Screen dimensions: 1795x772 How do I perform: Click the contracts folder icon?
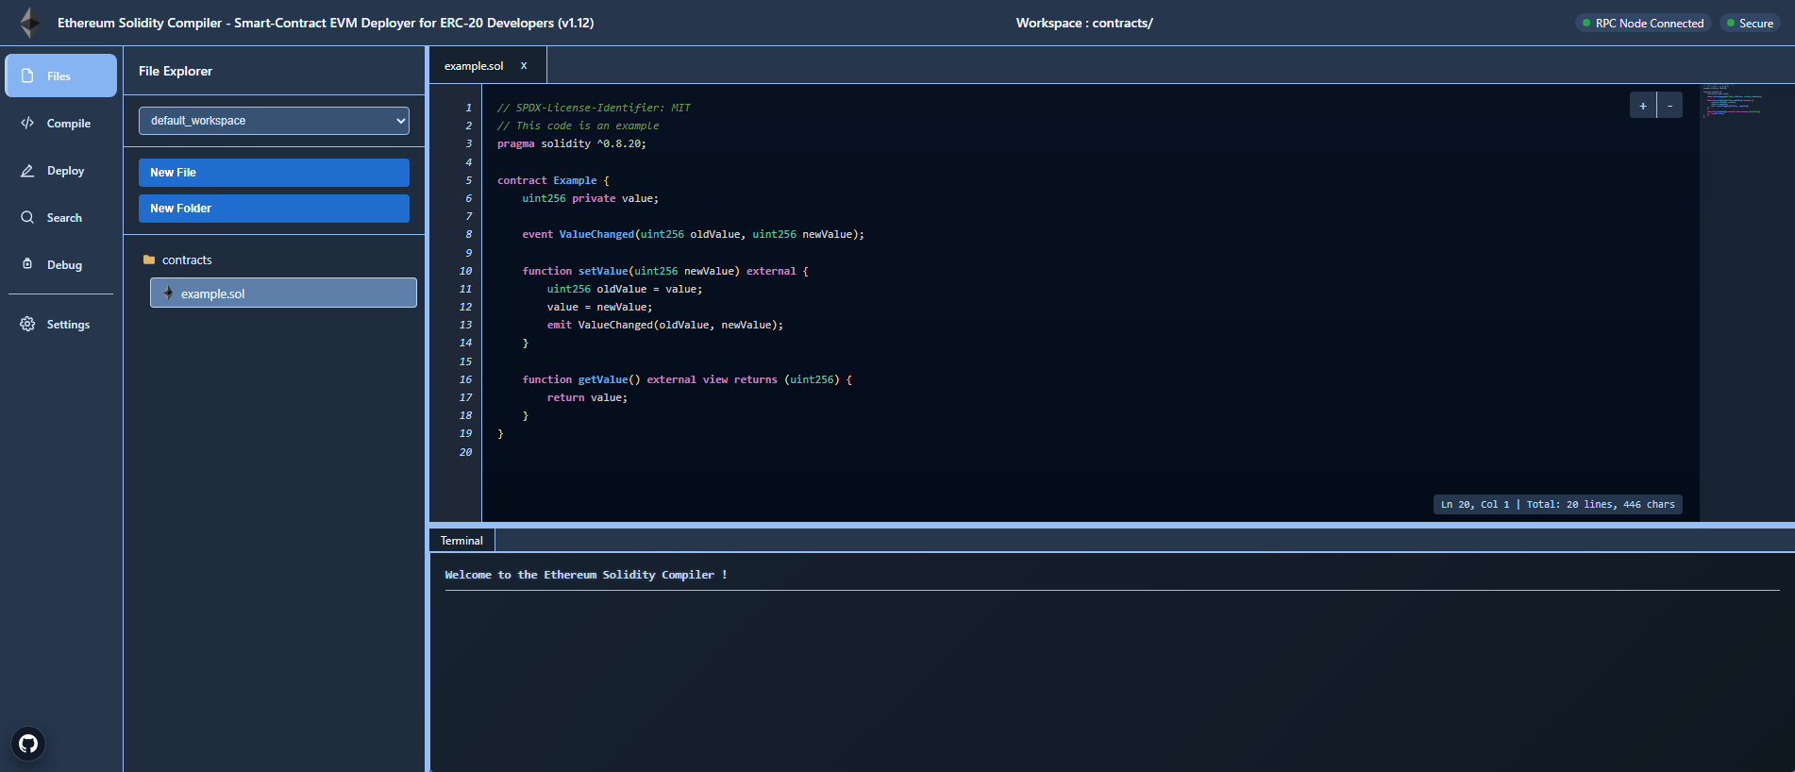tap(149, 260)
